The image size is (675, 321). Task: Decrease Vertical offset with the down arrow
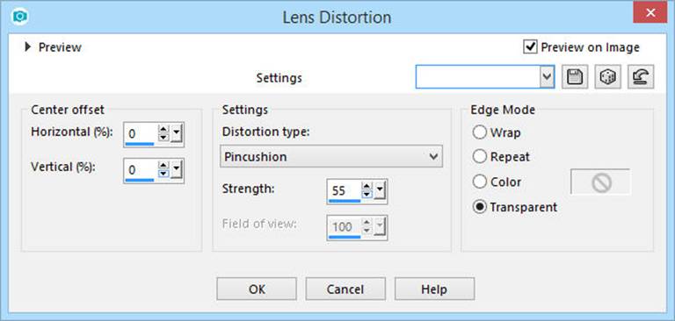tap(163, 174)
